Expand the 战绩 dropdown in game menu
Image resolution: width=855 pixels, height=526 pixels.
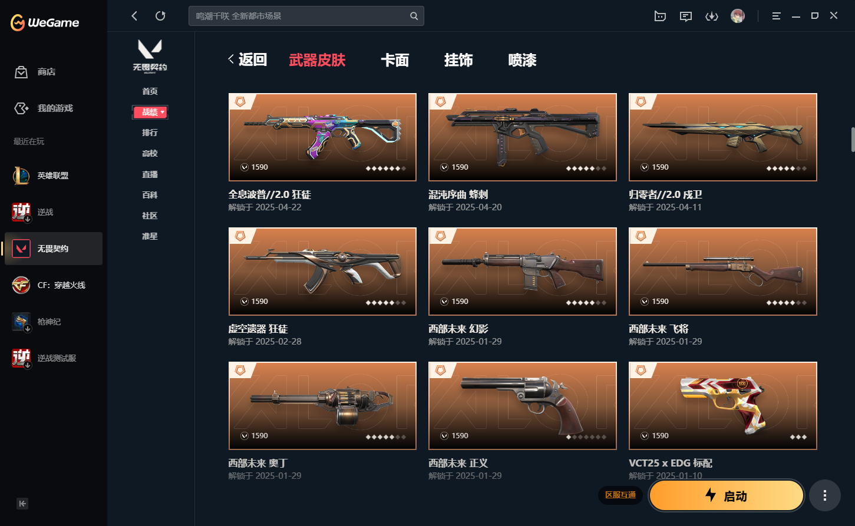pos(150,112)
